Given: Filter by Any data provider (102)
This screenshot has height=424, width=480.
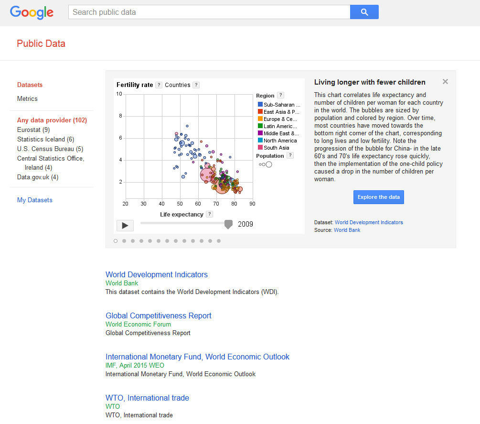Looking at the screenshot, I should (x=52, y=120).
